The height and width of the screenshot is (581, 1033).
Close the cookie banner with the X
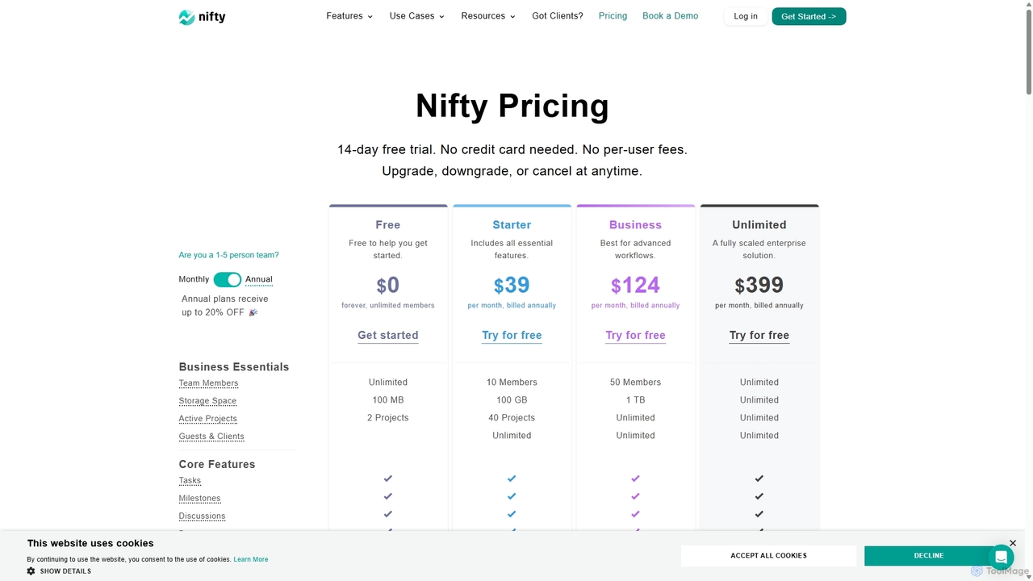[1013, 543]
